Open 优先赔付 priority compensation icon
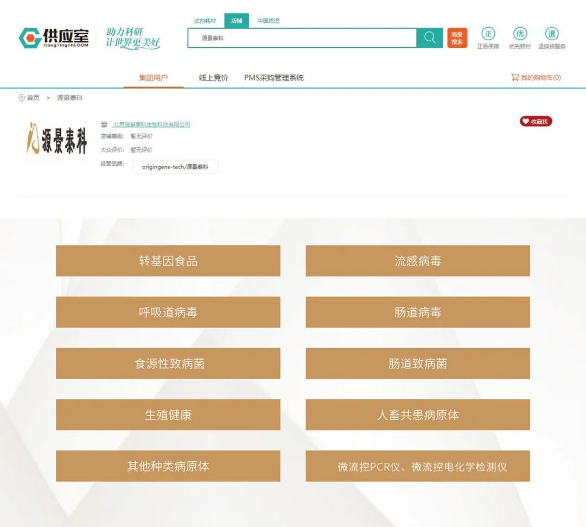Viewport: 586px width, 527px height. click(x=520, y=38)
